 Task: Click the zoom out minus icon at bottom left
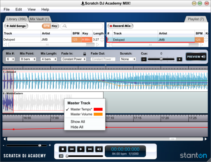pyautogui.click(x=4, y=146)
